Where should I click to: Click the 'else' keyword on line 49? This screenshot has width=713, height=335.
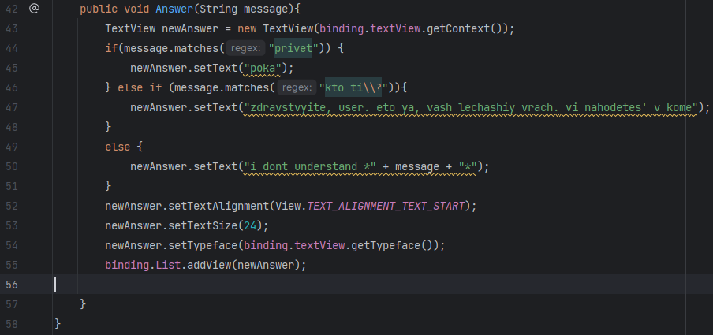118,147
